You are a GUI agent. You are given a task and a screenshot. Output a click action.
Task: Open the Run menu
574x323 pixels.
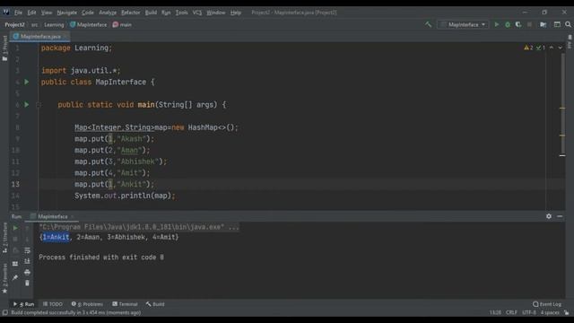pyautogui.click(x=166, y=13)
